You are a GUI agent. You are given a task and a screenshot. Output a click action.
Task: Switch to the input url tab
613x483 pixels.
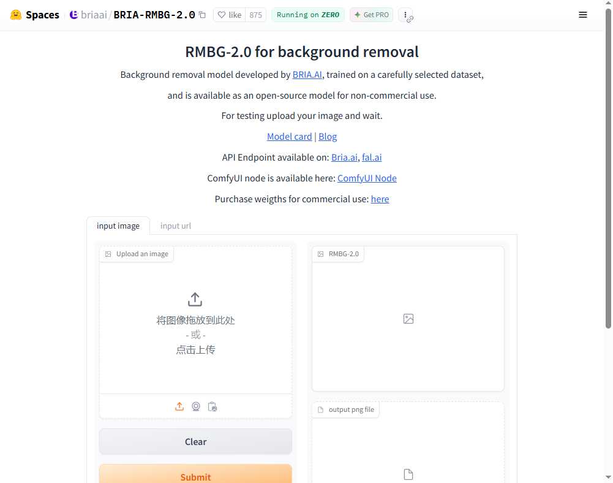(x=176, y=226)
